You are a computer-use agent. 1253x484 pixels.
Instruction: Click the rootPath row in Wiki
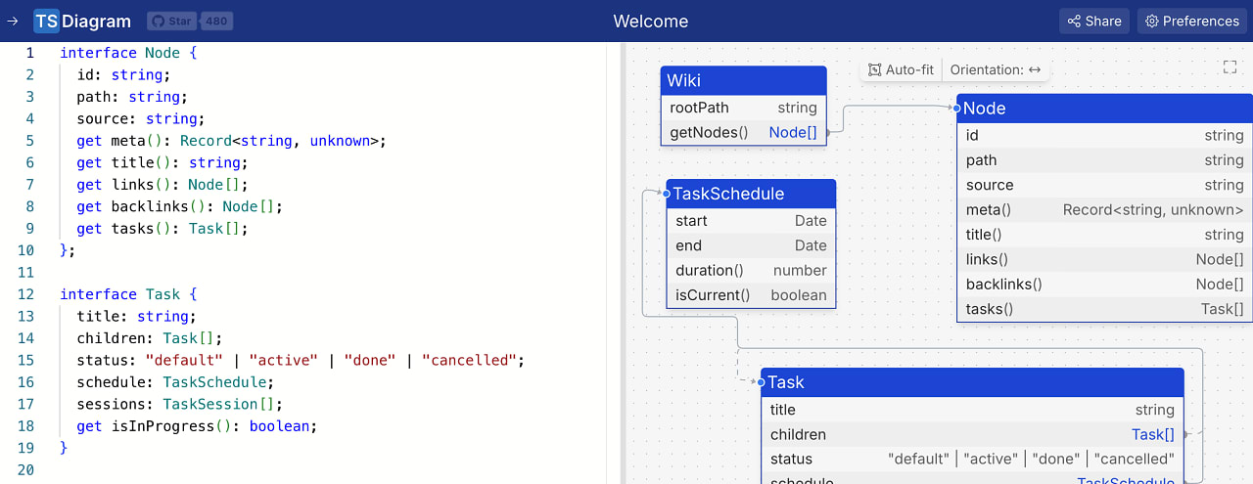click(x=744, y=108)
